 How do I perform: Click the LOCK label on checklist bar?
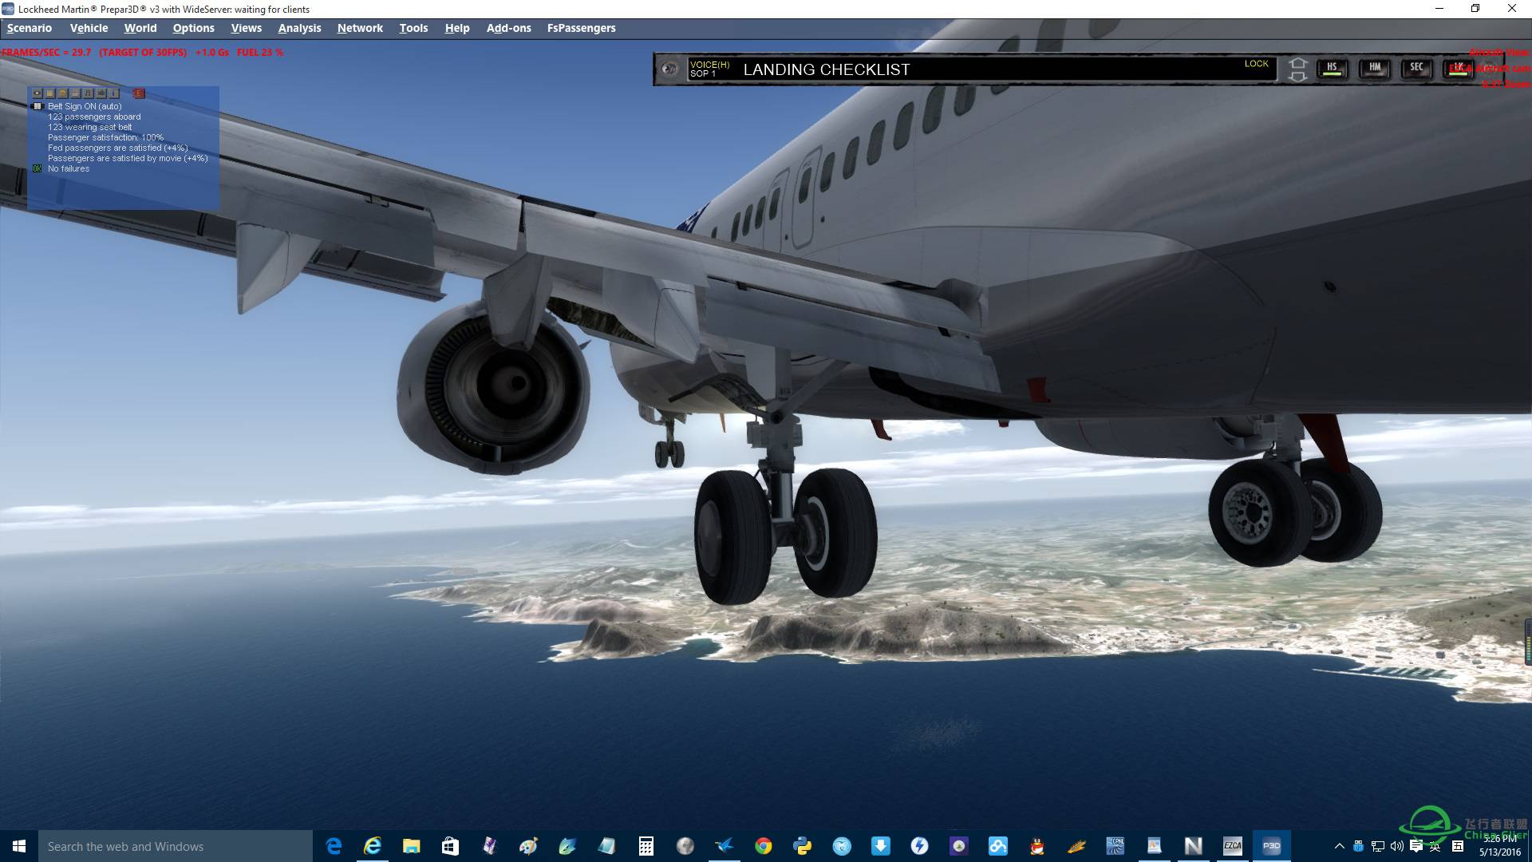coord(1256,64)
